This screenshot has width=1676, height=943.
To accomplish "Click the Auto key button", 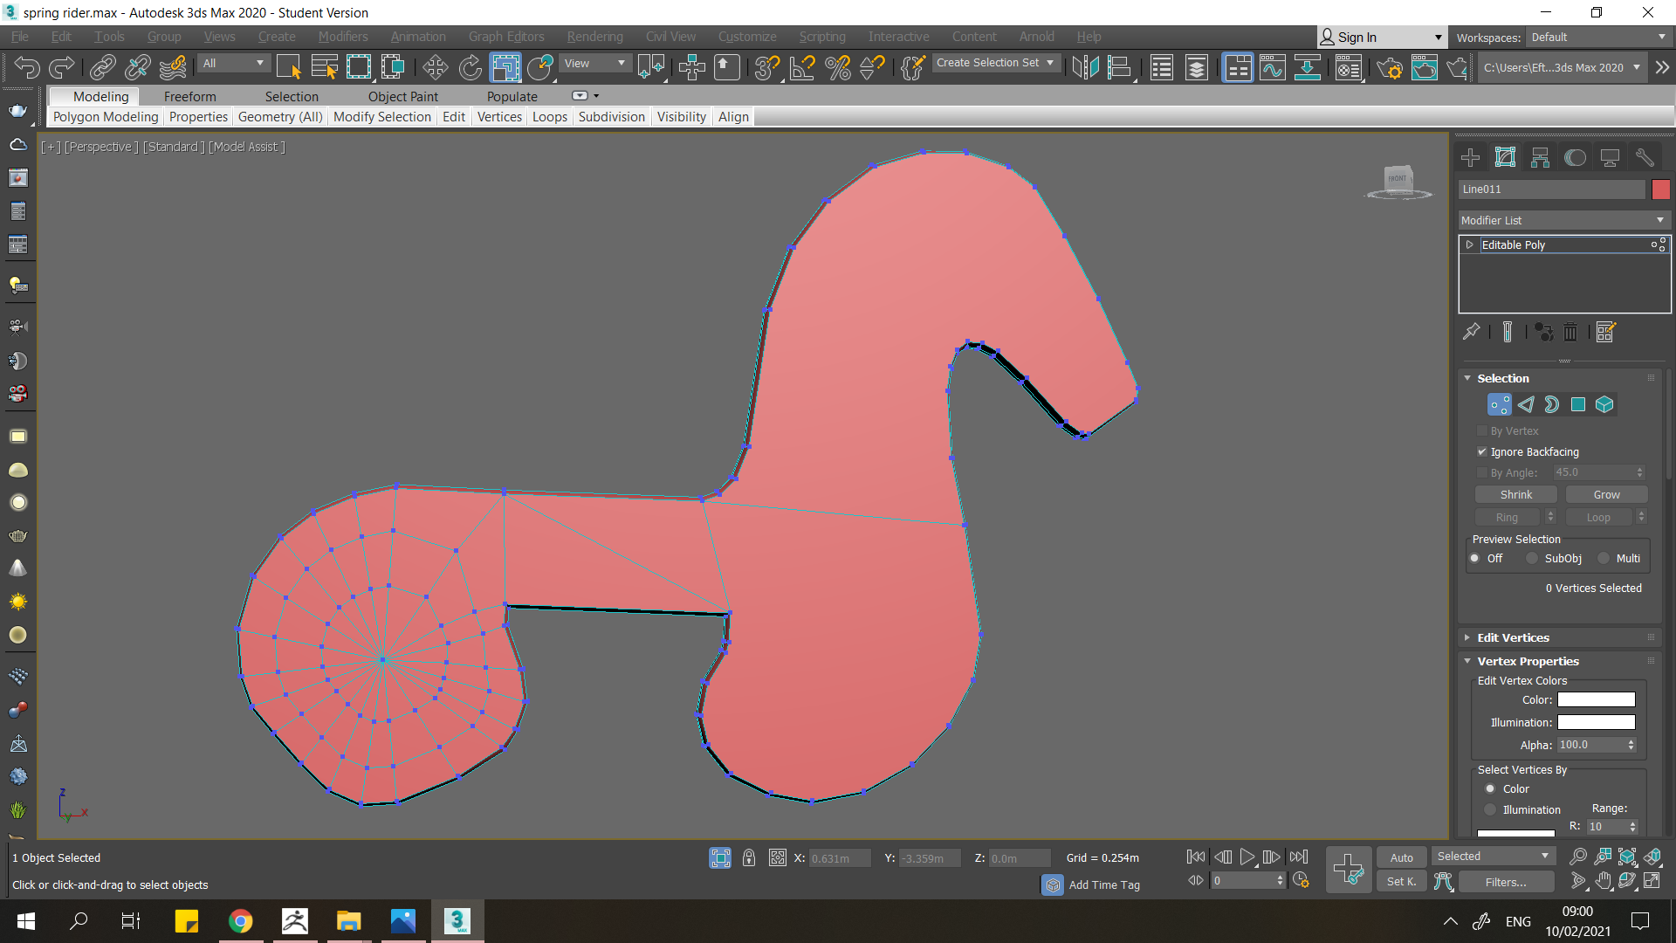I will pyautogui.click(x=1402, y=858).
